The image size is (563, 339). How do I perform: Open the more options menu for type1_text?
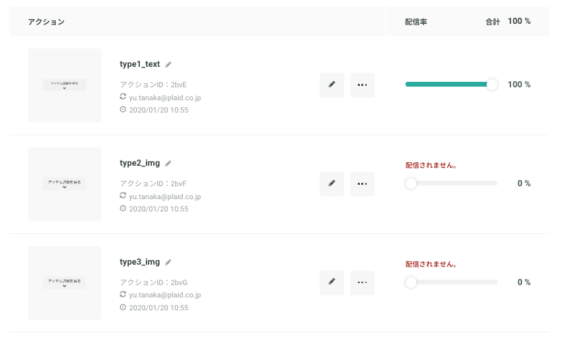[363, 85]
